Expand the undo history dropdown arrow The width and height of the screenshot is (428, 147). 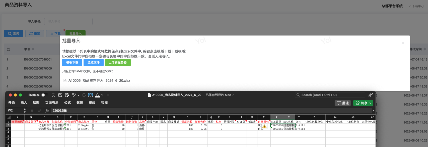point(79,95)
